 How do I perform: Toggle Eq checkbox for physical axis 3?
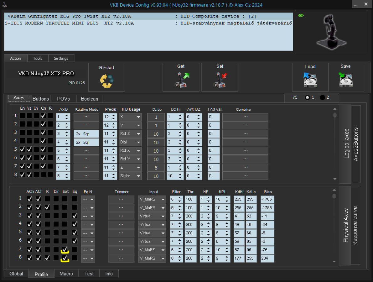75,216
